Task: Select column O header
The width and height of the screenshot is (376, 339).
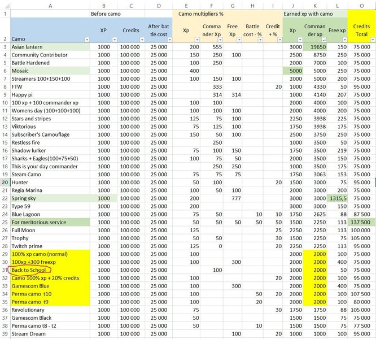Action: coord(362,5)
